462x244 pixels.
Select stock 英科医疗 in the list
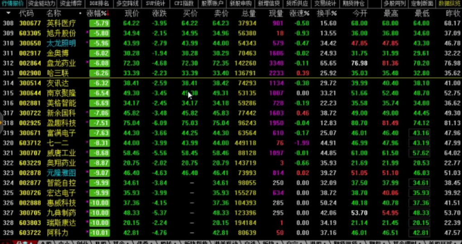pos(61,24)
